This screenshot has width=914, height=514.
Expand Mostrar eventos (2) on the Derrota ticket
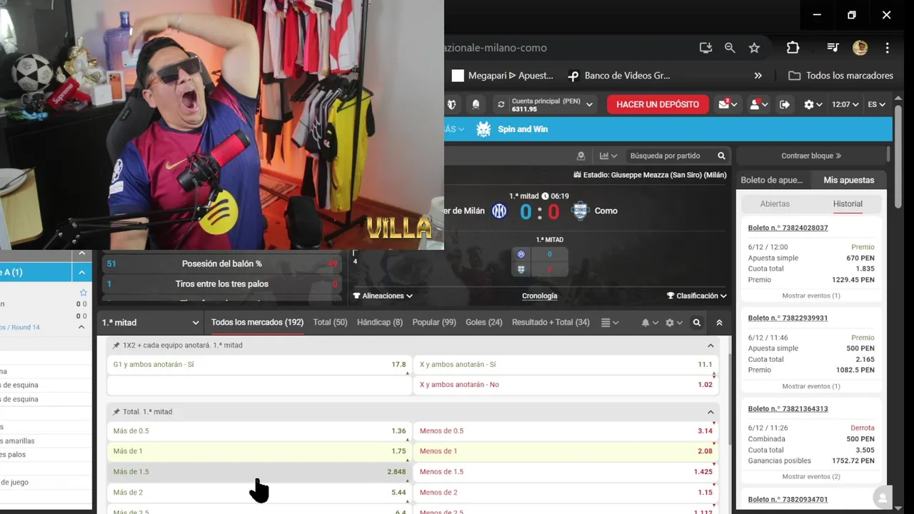click(x=811, y=476)
